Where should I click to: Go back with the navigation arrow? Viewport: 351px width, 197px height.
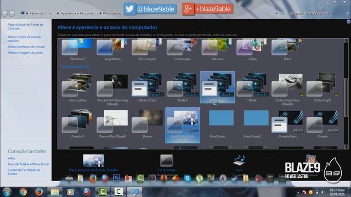point(5,13)
